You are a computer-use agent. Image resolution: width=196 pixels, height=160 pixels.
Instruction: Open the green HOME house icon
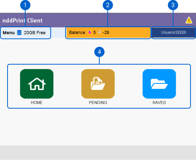point(37,84)
